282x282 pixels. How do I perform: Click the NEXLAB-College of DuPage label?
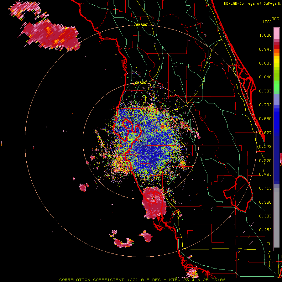coord(250,3)
